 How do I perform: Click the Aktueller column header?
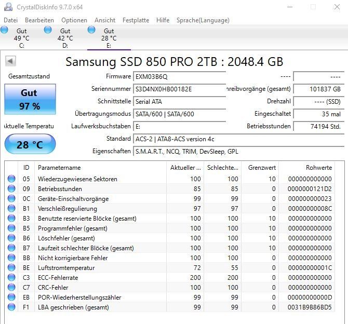185,168
